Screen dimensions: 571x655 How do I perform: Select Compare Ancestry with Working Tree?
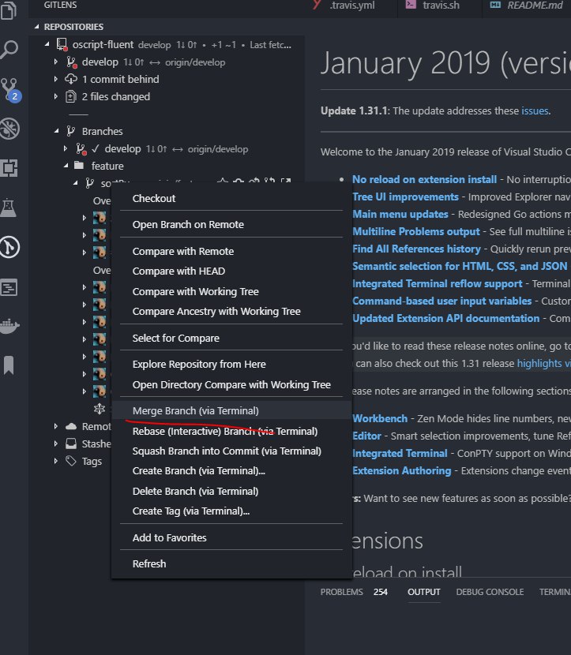click(x=231, y=311)
